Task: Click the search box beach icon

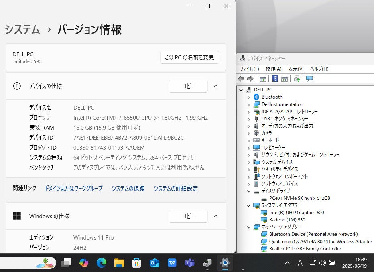Action: coord(45,263)
